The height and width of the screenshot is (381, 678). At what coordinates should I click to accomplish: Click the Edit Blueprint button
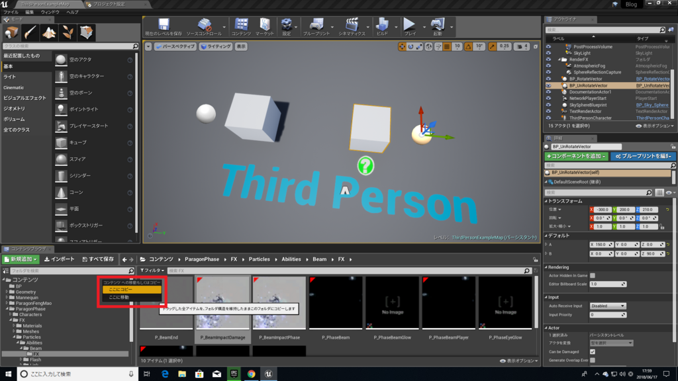tap(644, 156)
